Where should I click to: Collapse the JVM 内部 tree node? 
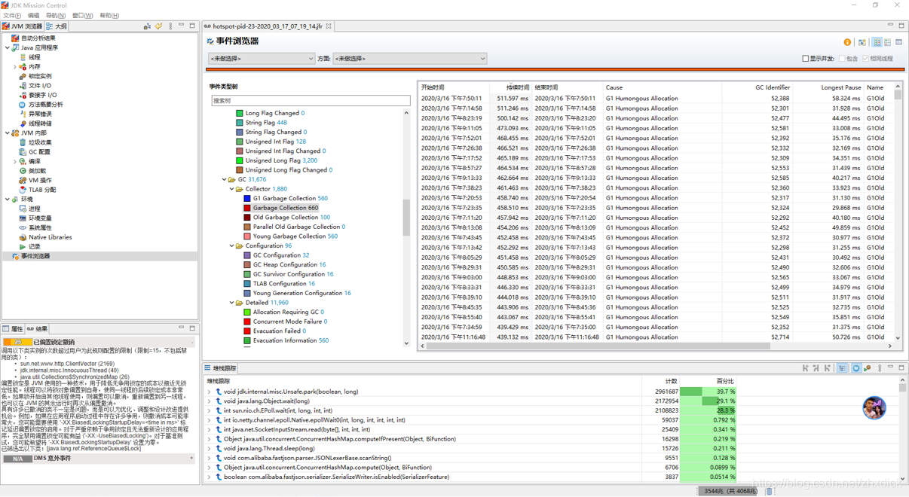tap(8, 133)
